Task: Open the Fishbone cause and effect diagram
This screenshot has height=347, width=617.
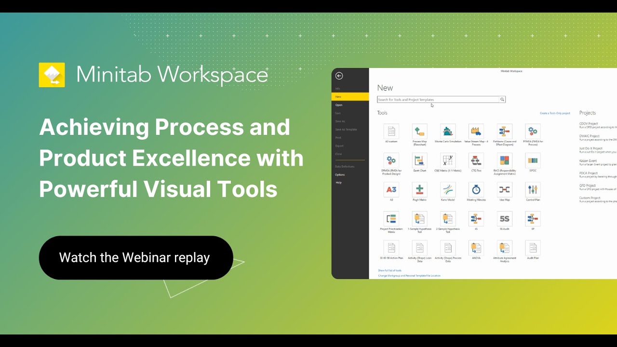Action: (x=505, y=131)
